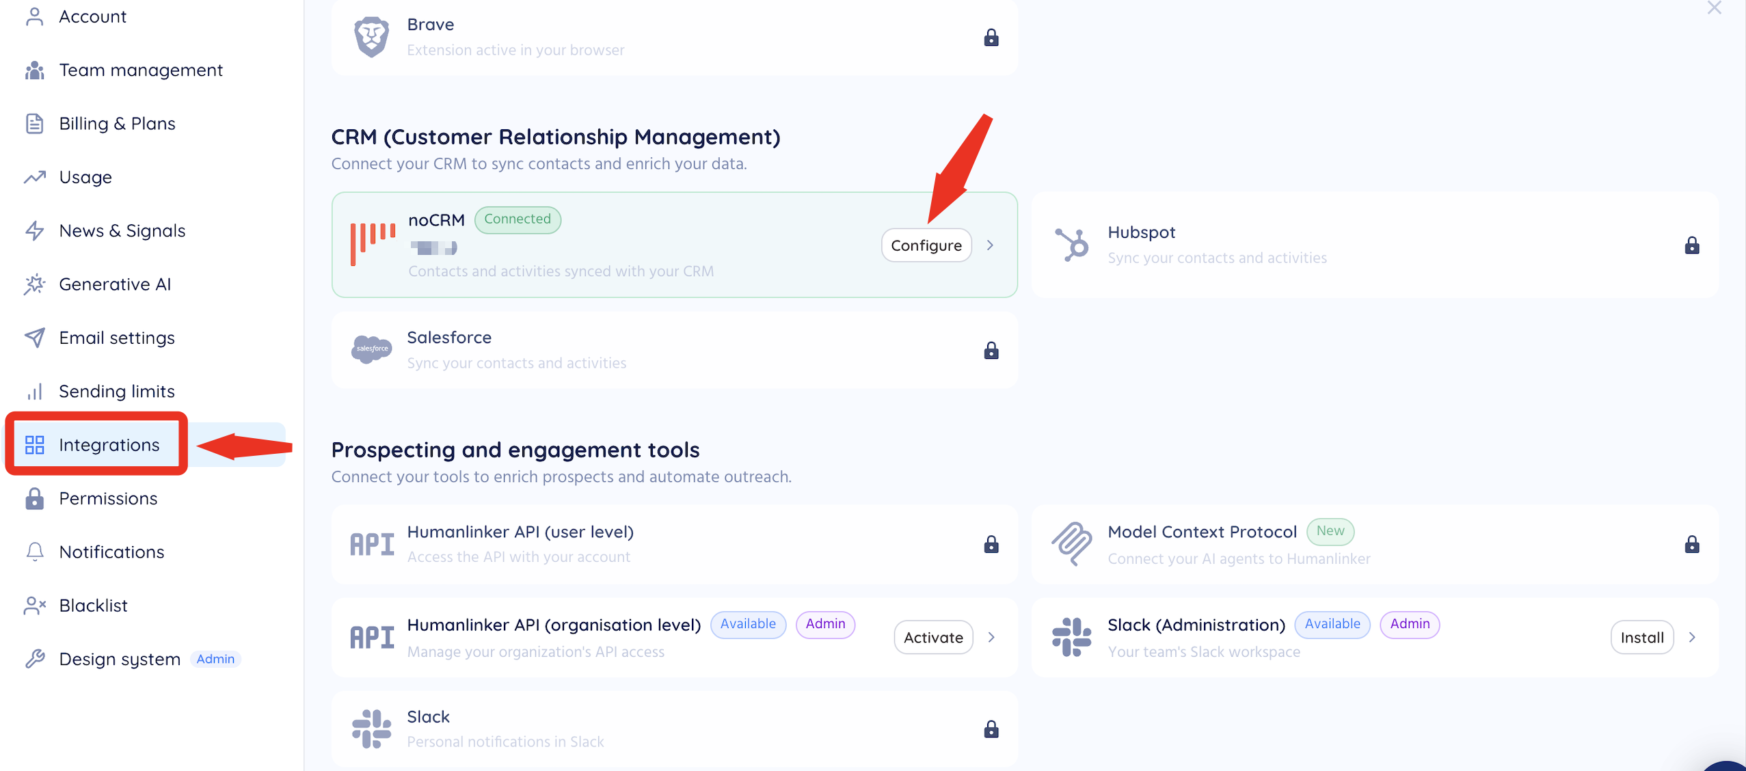Click the New badge on Model Context Protocol
The height and width of the screenshot is (771, 1746).
pyautogui.click(x=1330, y=531)
